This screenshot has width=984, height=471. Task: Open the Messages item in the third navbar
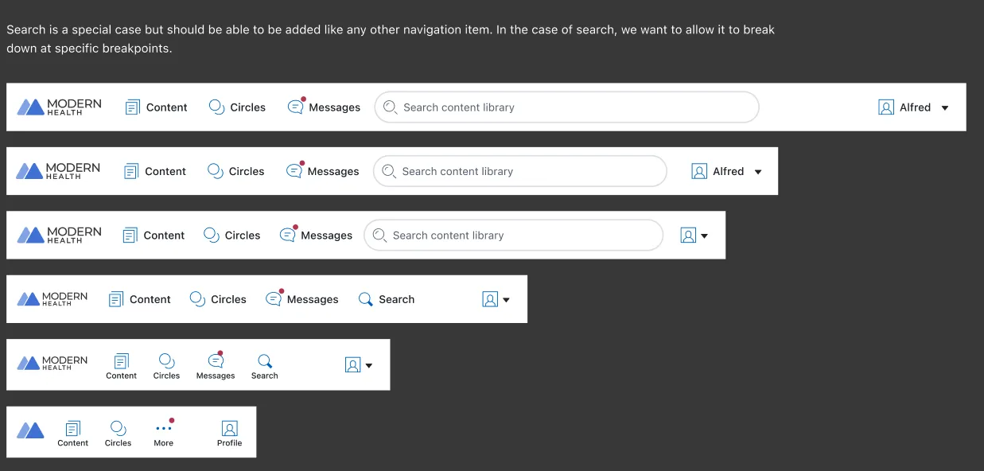[x=316, y=234]
